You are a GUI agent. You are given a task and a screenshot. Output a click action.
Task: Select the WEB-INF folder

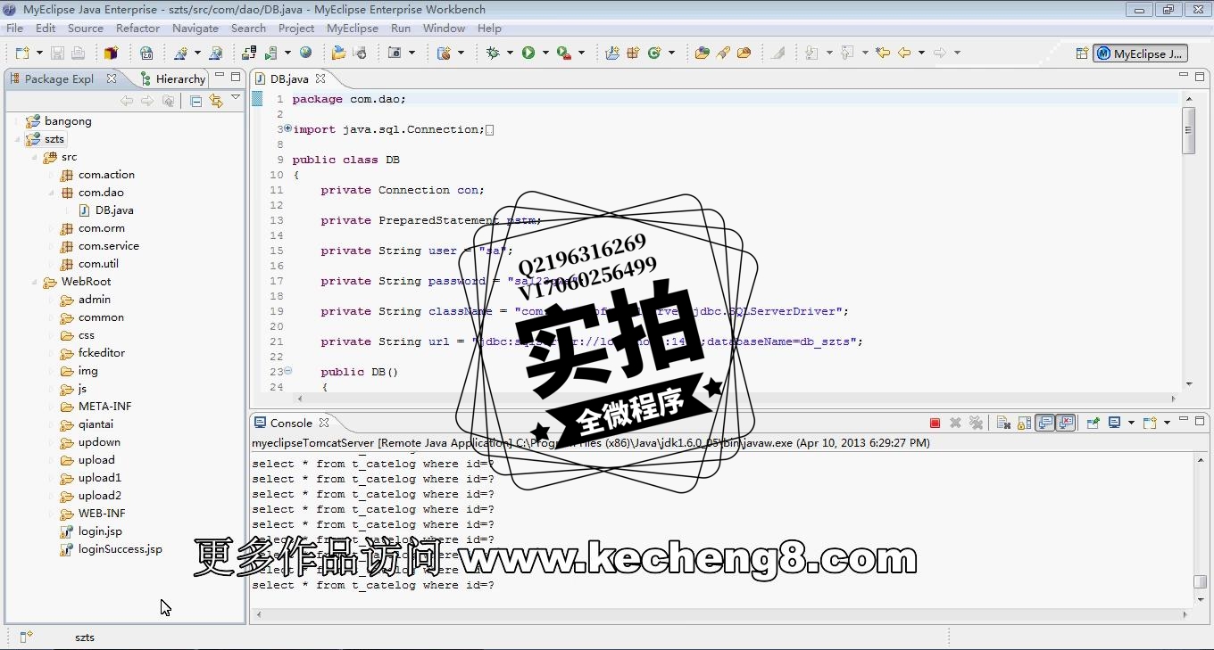click(x=101, y=514)
